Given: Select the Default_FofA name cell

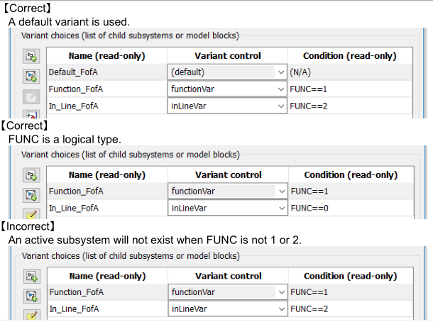Looking at the screenshot, I should click(x=106, y=72).
